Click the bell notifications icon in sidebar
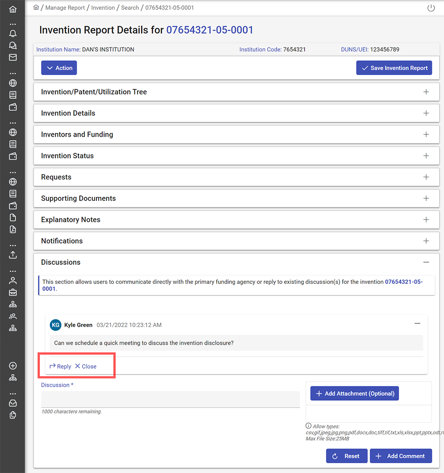This screenshot has width=444, height=473. coord(13,34)
